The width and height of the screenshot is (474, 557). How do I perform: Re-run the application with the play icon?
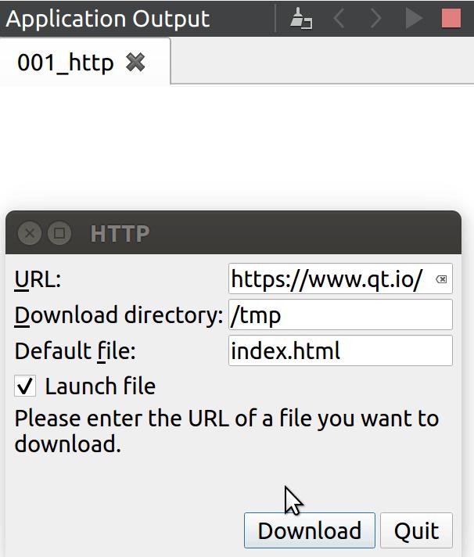pyautogui.click(x=414, y=18)
